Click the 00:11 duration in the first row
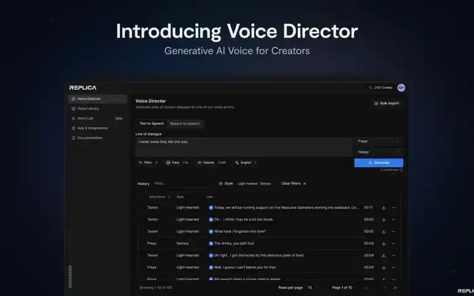474x296 pixels. pos(368,208)
